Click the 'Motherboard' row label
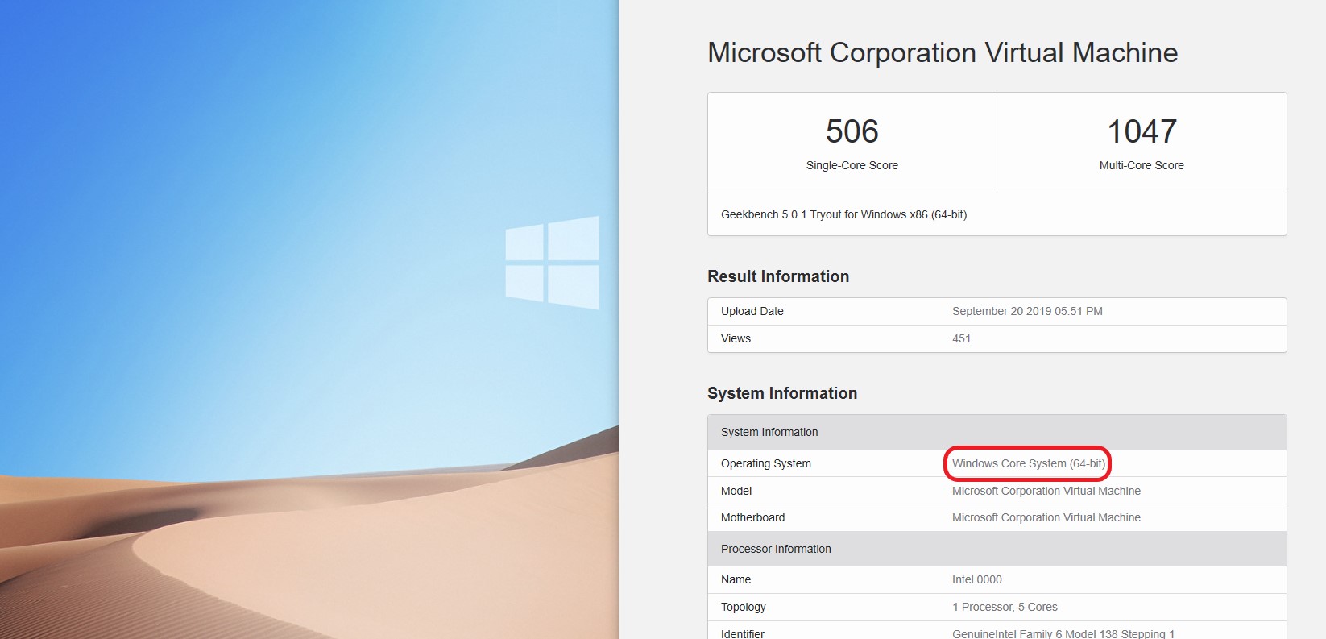Screen dimensions: 1326x639 [x=752, y=517]
